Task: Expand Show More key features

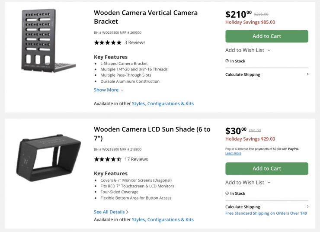Action: (109, 90)
